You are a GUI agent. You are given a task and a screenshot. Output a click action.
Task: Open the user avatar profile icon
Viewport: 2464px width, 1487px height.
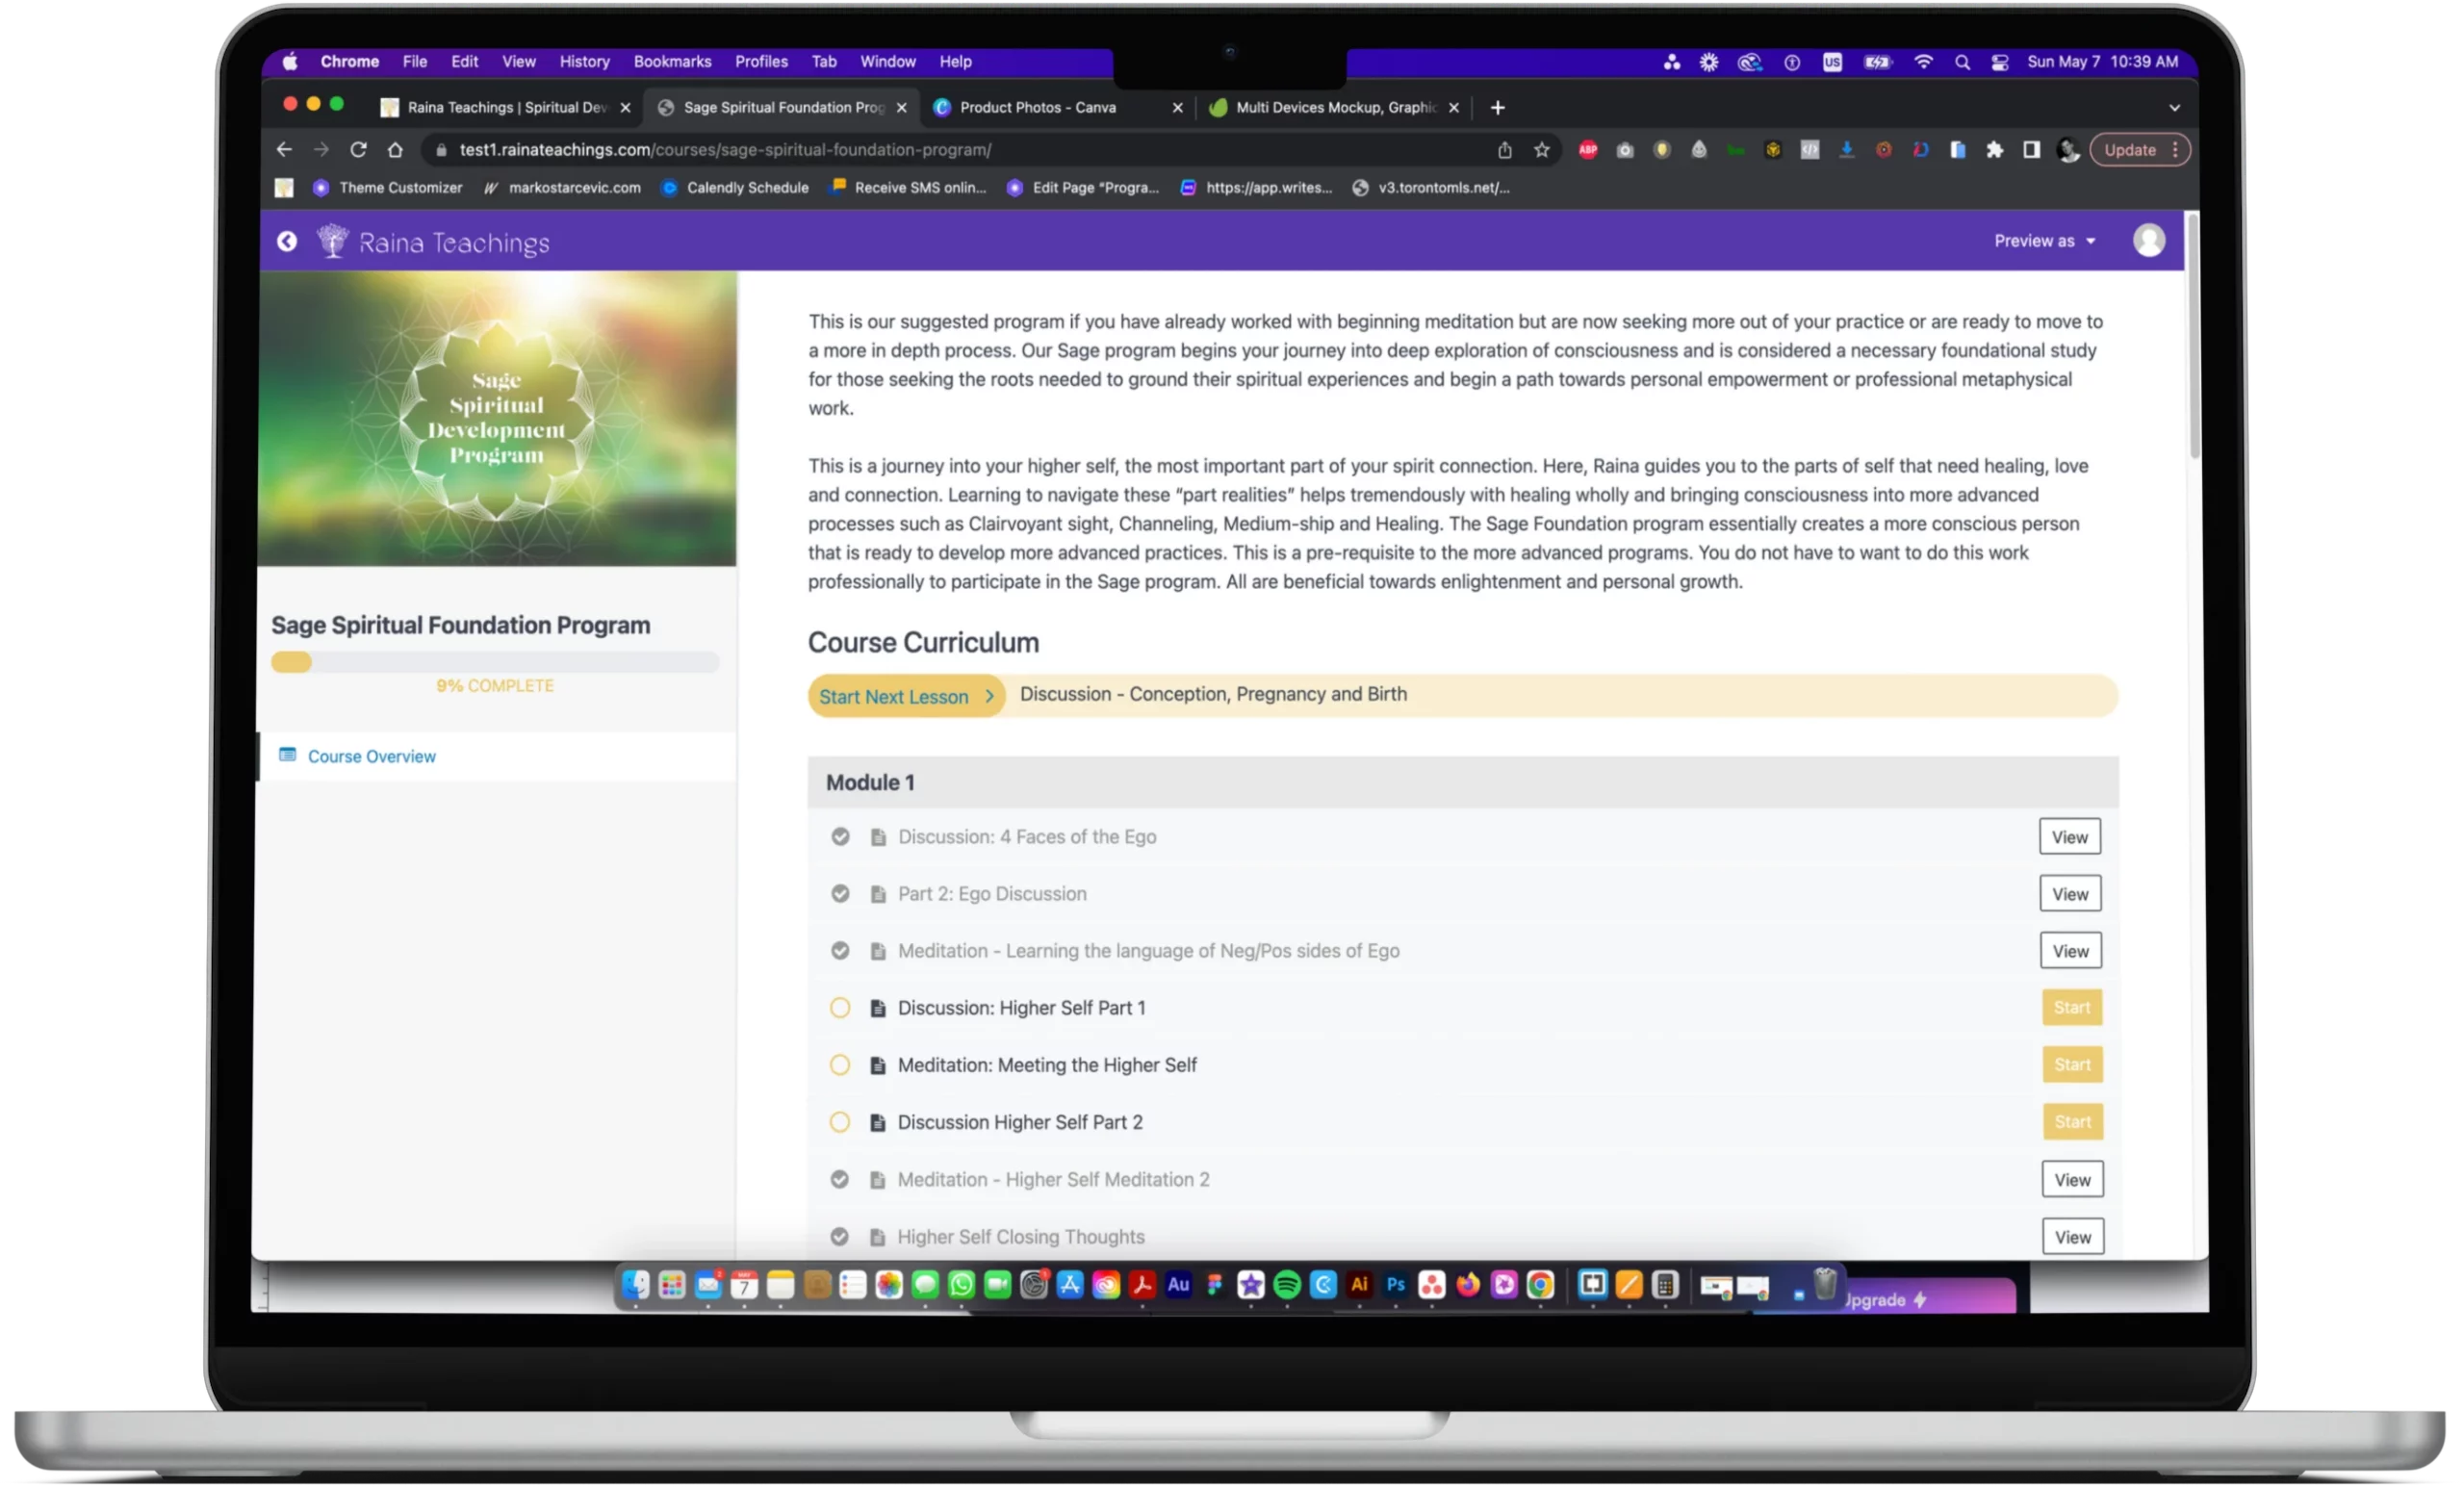pos(2148,241)
